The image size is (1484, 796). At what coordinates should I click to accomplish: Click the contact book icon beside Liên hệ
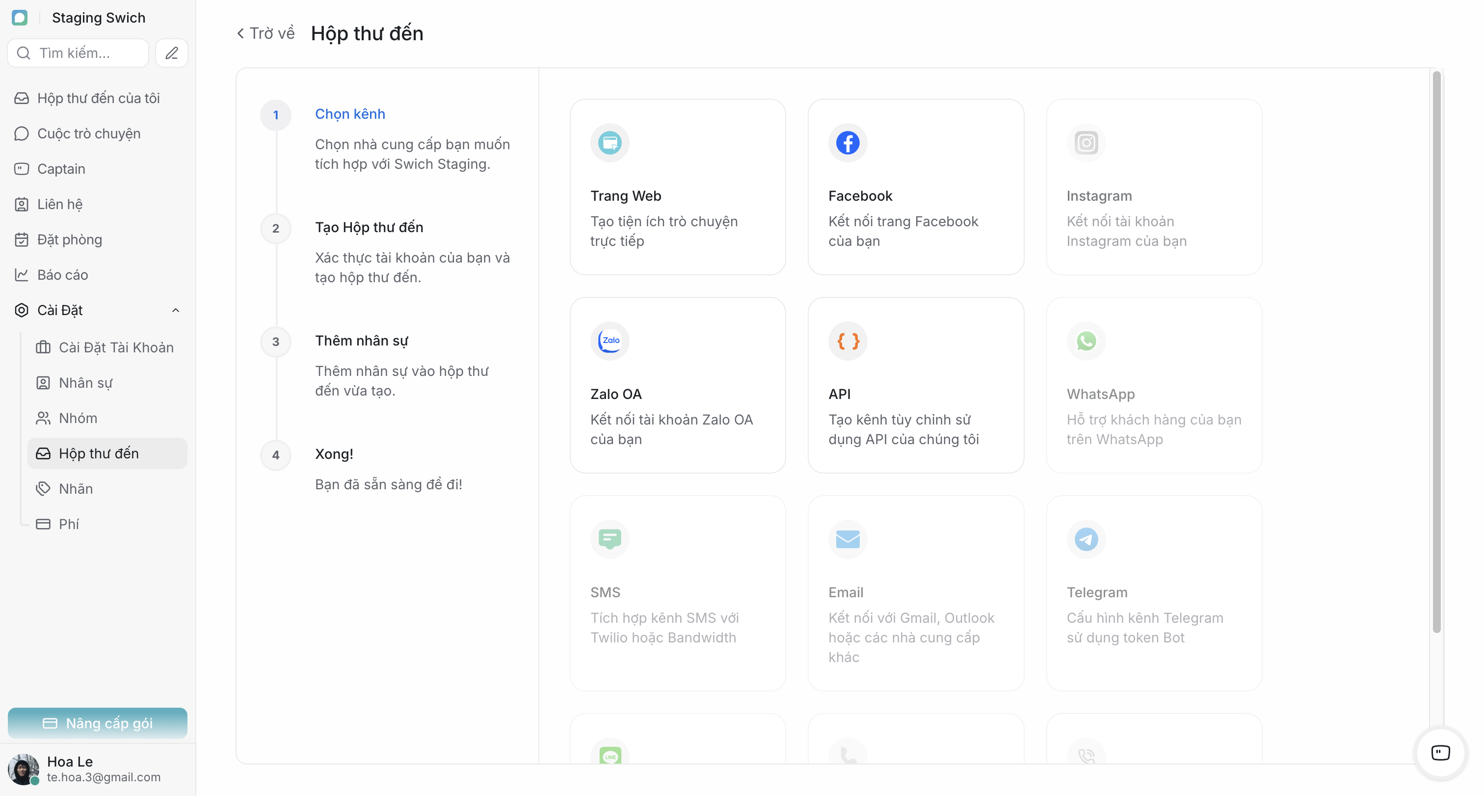pyautogui.click(x=21, y=205)
